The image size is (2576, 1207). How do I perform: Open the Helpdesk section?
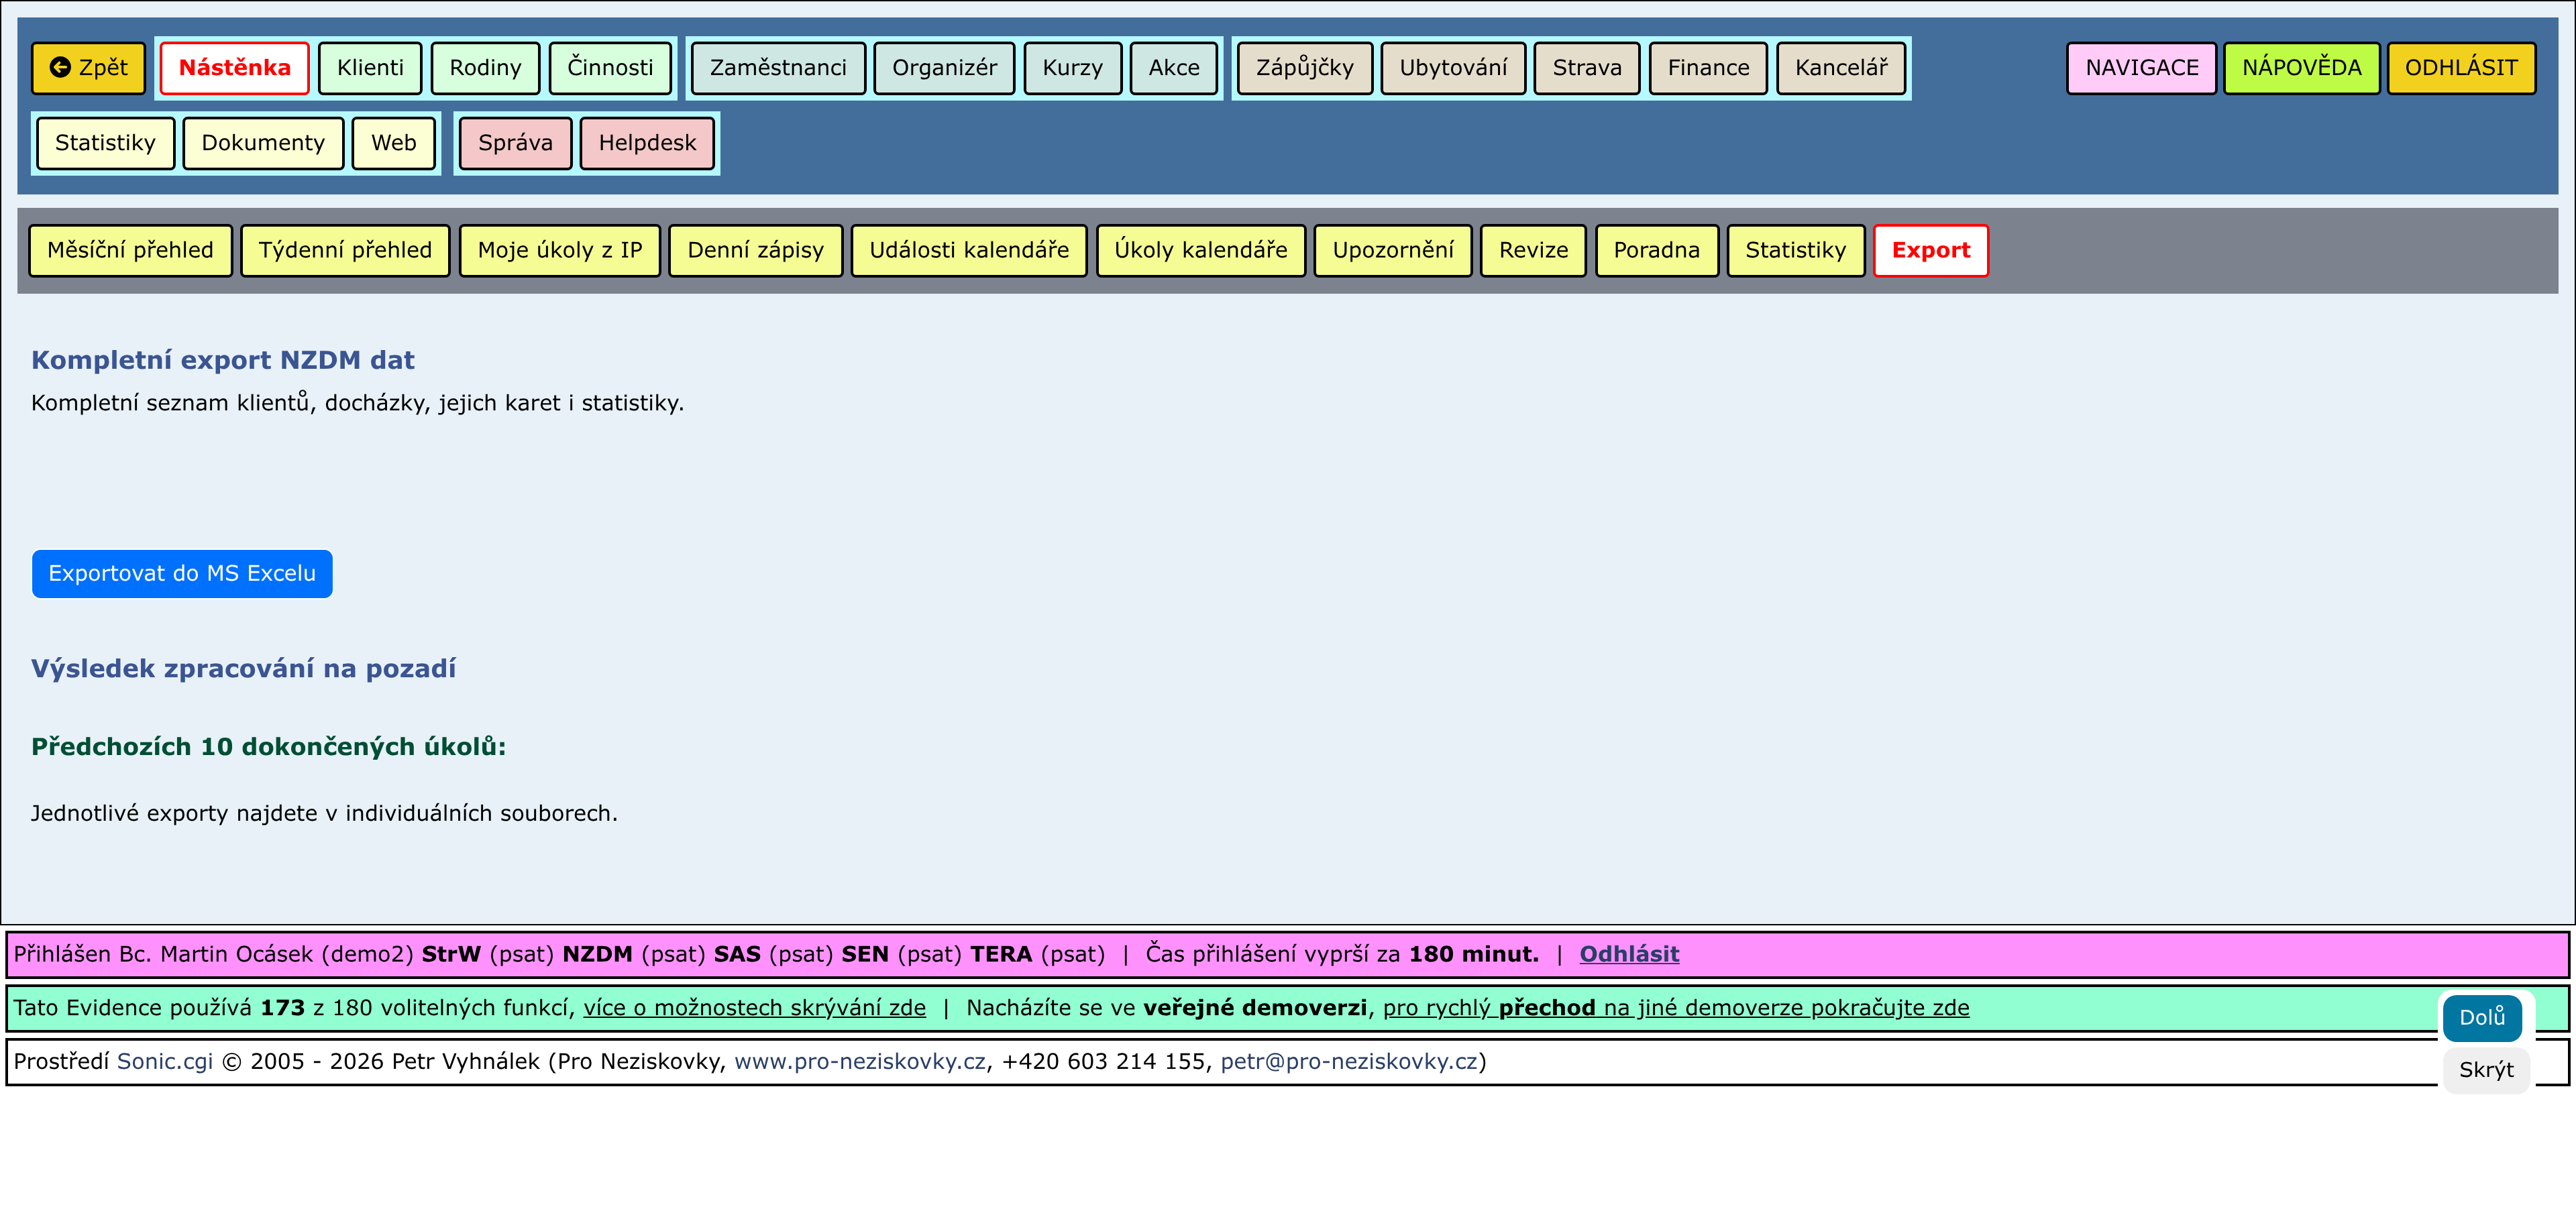point(646,143)
